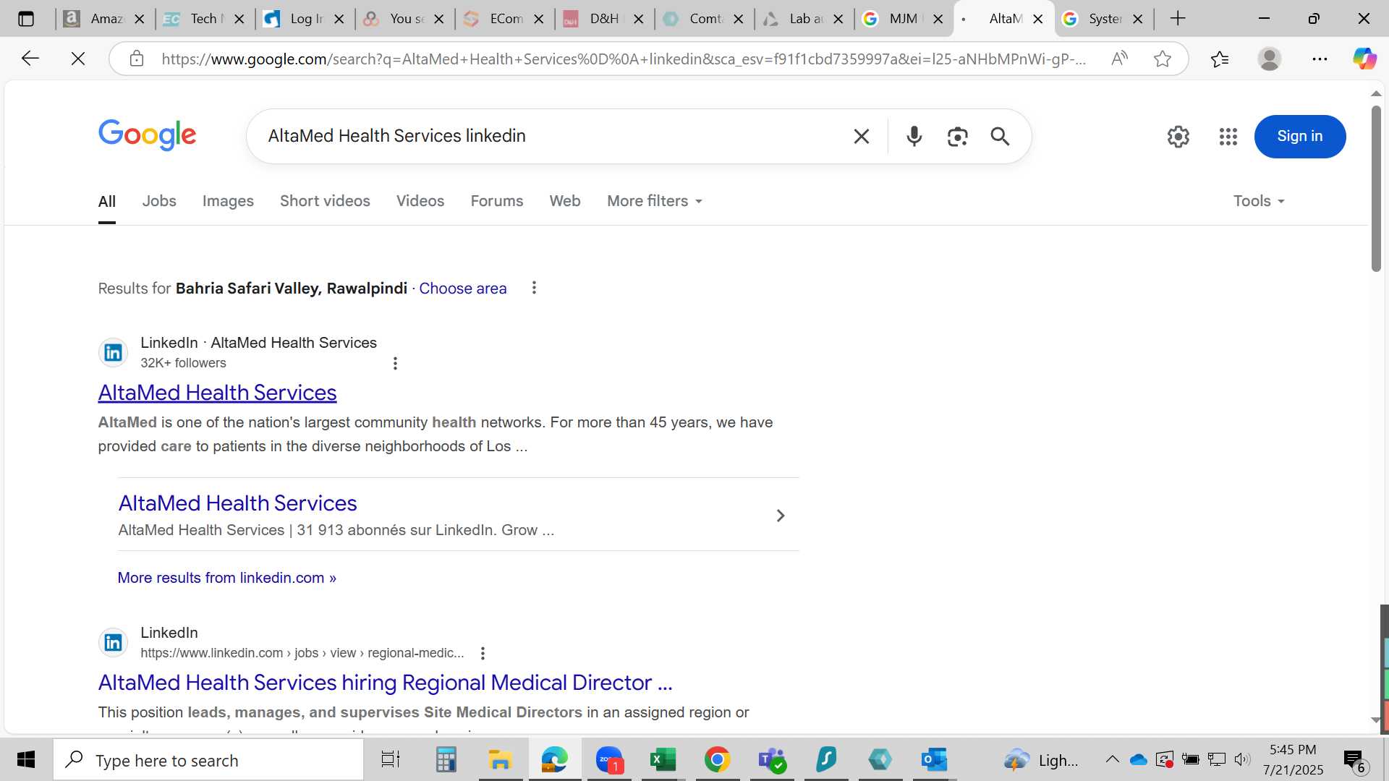Screen dimensions: 1389x781
Task: Go to Google homepage via logo
Action: [147, 135]
